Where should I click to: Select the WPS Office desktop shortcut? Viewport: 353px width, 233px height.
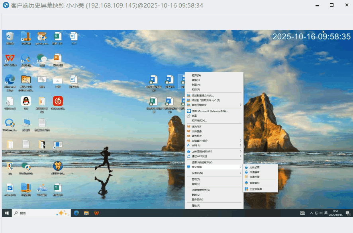point(10,60)
